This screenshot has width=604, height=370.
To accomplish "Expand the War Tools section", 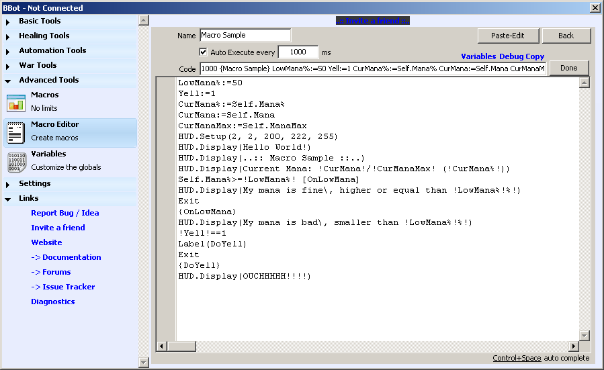I will [x=38, y=65].
